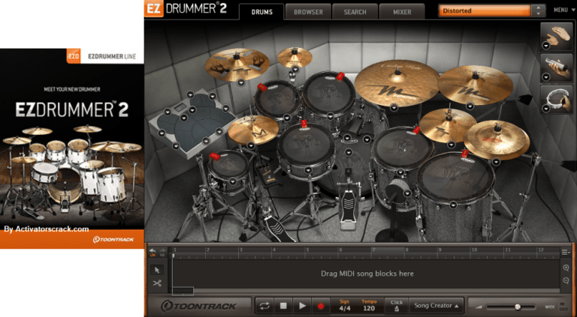Switch to the SEARCH tab
The width and height of the screenshot is (577, 317).
[355, 12]
